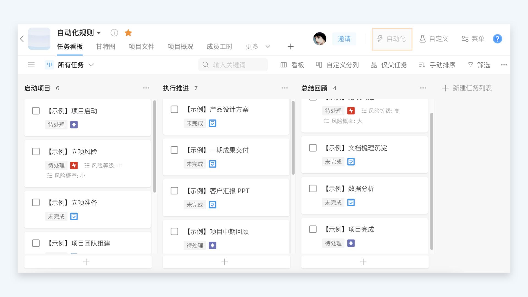The width and height of the screenshot is (528, 297).
Task: Click 新建任务列表 to add a list
Action: pos(467,88)
